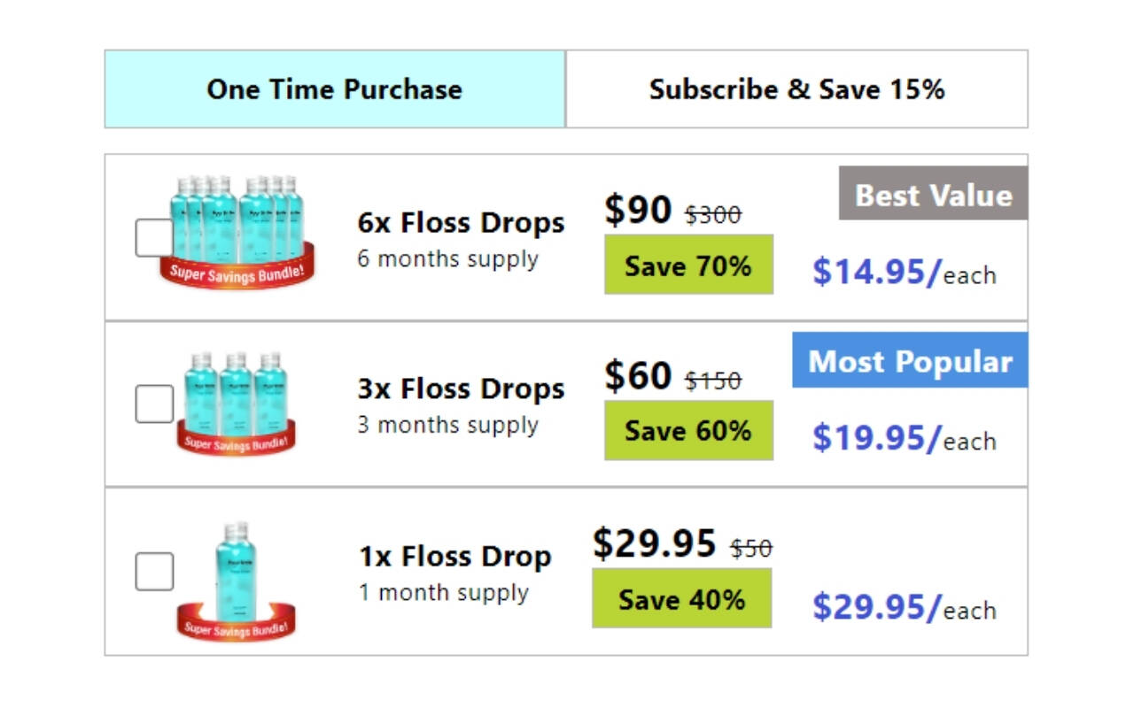Viewport: 1134px width, 708px height.
Task: Click the Most Popular label
Action: point(910,360)
